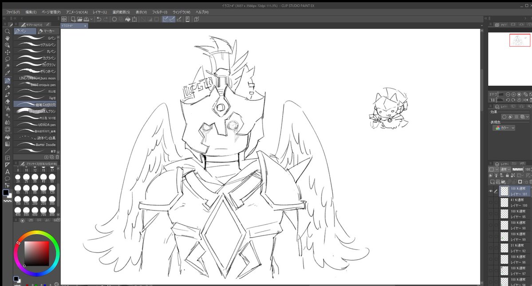Select the Auto select magic wand tool
Viewport: 532px width, 286px height.
[x=7, y=66]
